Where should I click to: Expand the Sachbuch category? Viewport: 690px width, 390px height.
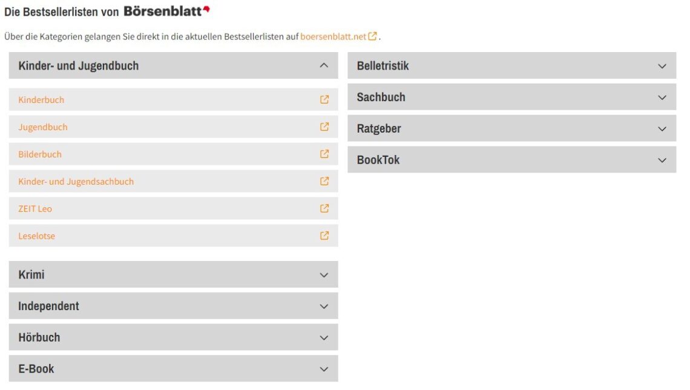point(662,97)
